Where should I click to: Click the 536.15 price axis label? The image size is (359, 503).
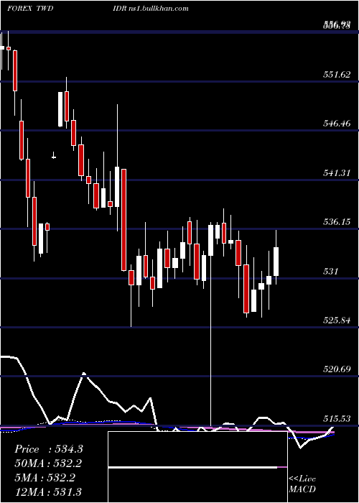pyautogui.click(x=337, y=222)
